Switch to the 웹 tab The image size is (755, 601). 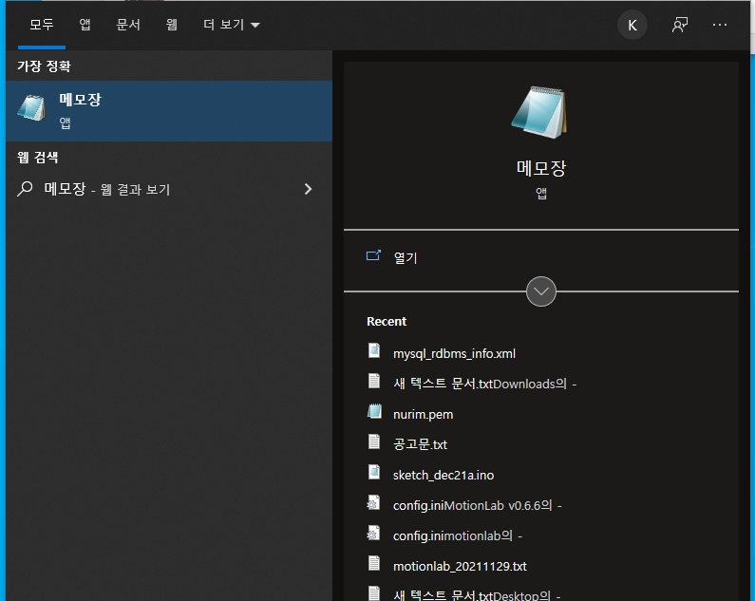point(171,25)
